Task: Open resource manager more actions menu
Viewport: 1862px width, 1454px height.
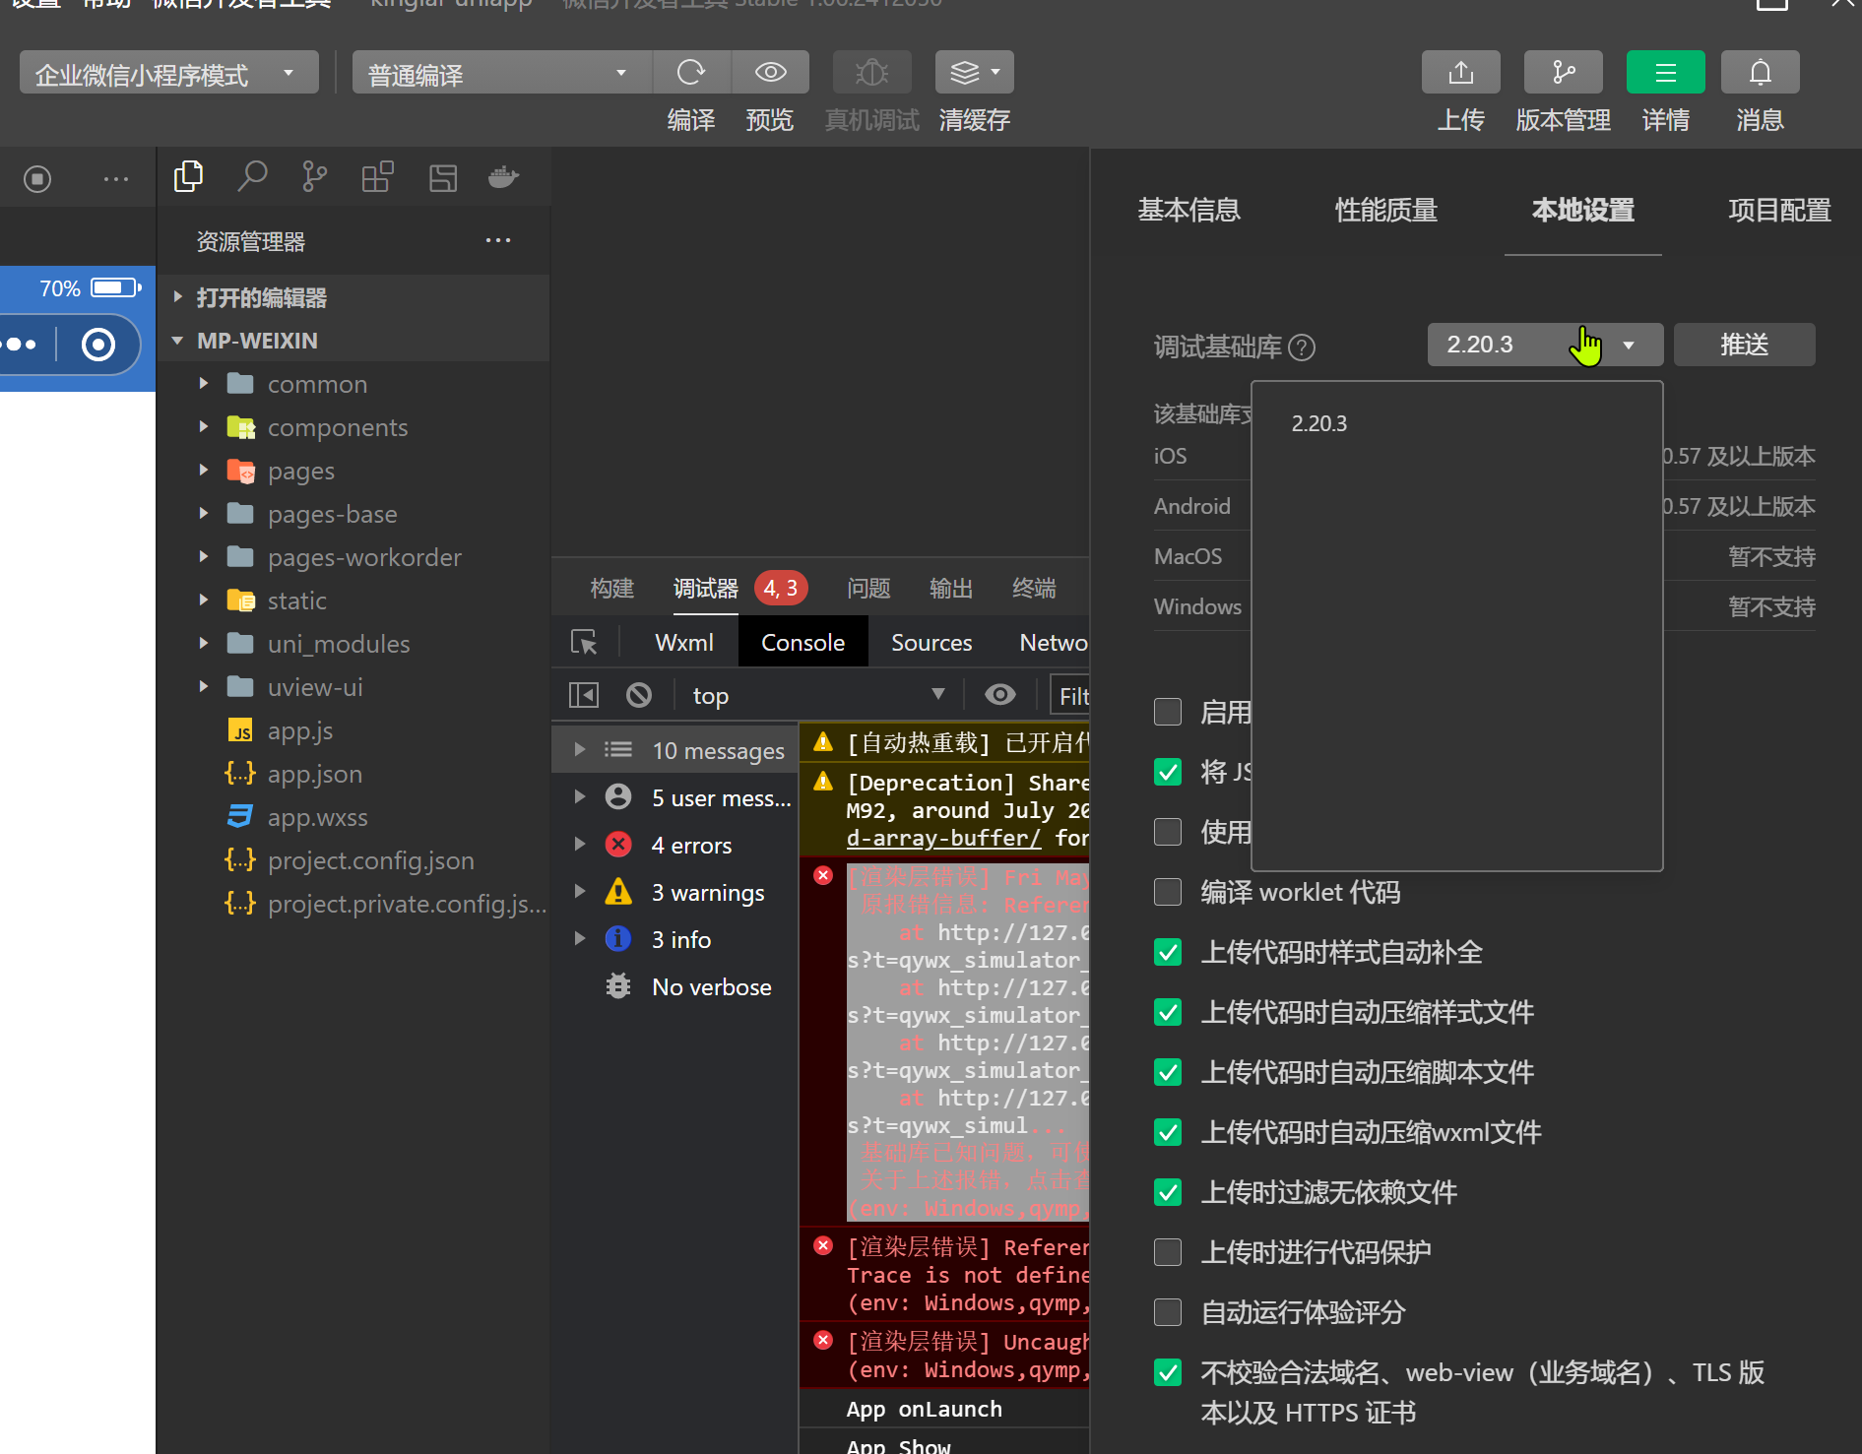Action: (x=498, y=241)
